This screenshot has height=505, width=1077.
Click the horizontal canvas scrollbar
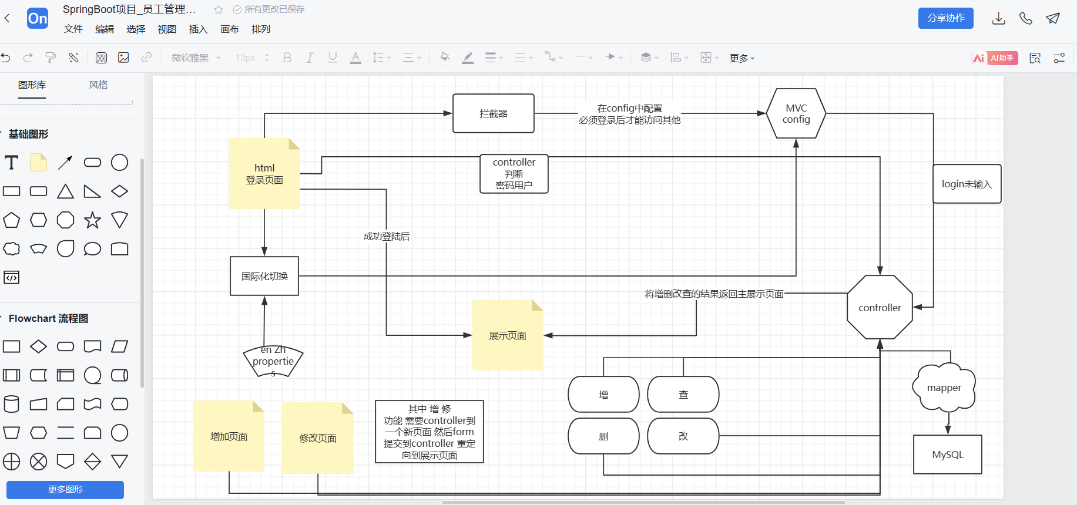[x=643, y=503]
